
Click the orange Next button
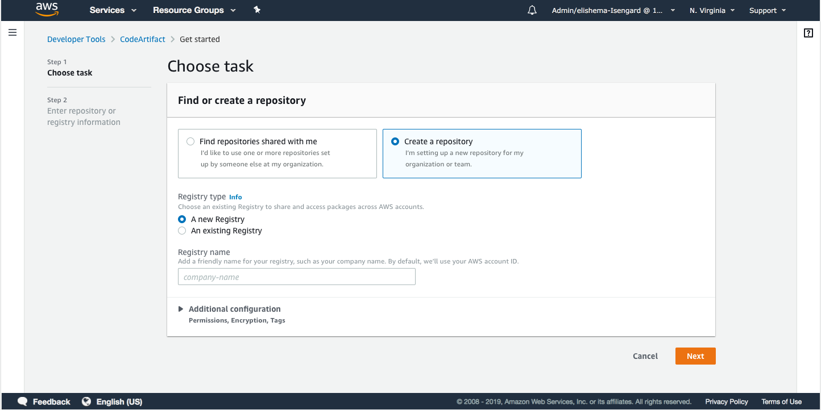695,356
